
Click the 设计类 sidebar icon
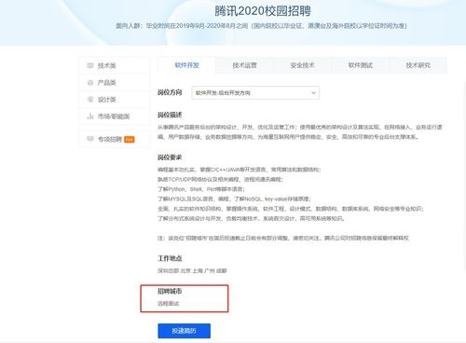coord(90,100)
